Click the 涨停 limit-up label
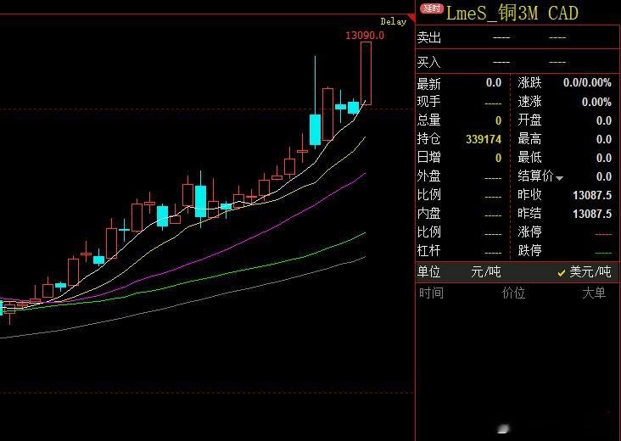The width and height of the screenshot is (621, 441). [529, 232]
